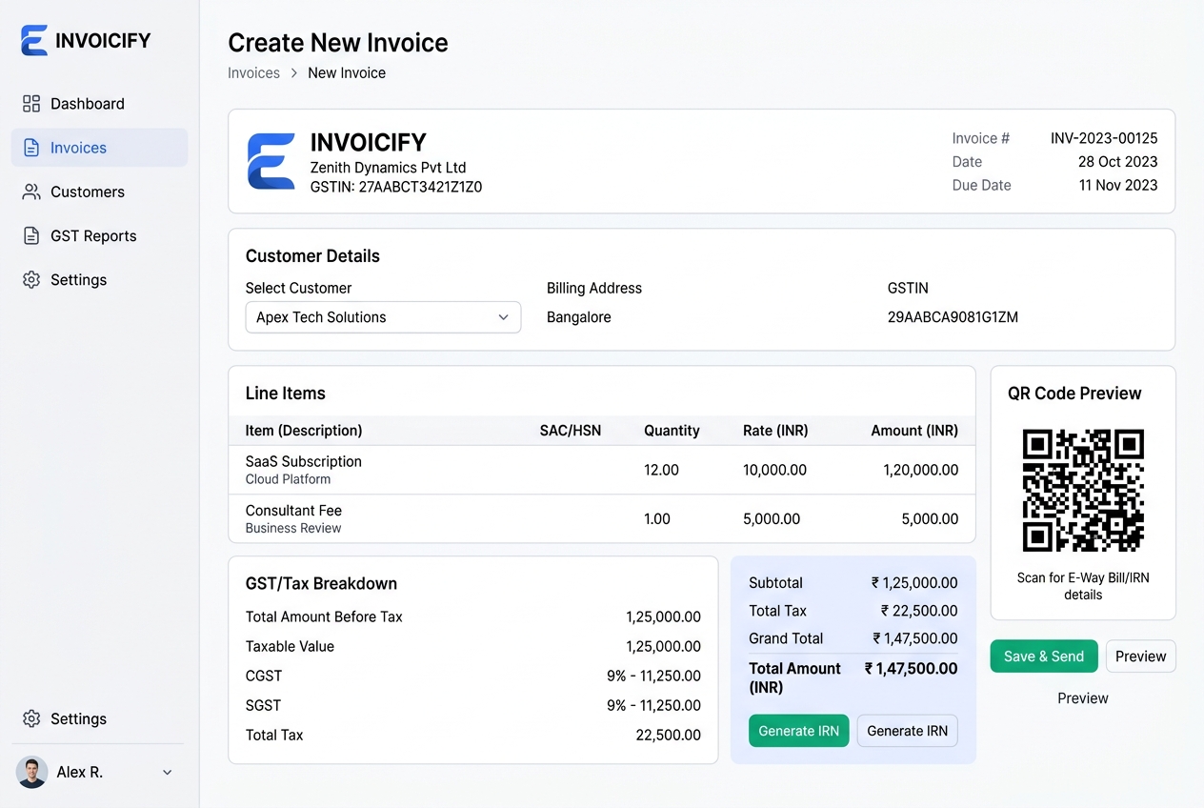Open Settings under GST Reports

coord(100,279)
